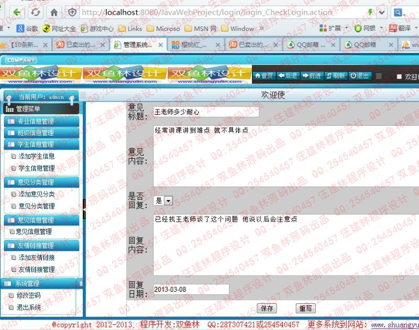Open 意见信息管理 sub-item link
Viewport: 419px width, 330px height.
pyautogui.click(x=34, y=232)
